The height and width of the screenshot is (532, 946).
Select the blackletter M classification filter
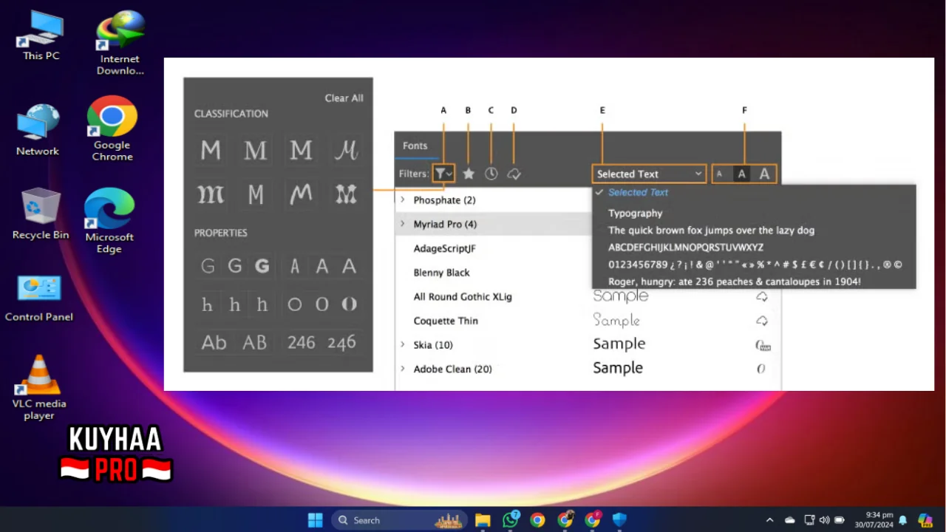211,194
